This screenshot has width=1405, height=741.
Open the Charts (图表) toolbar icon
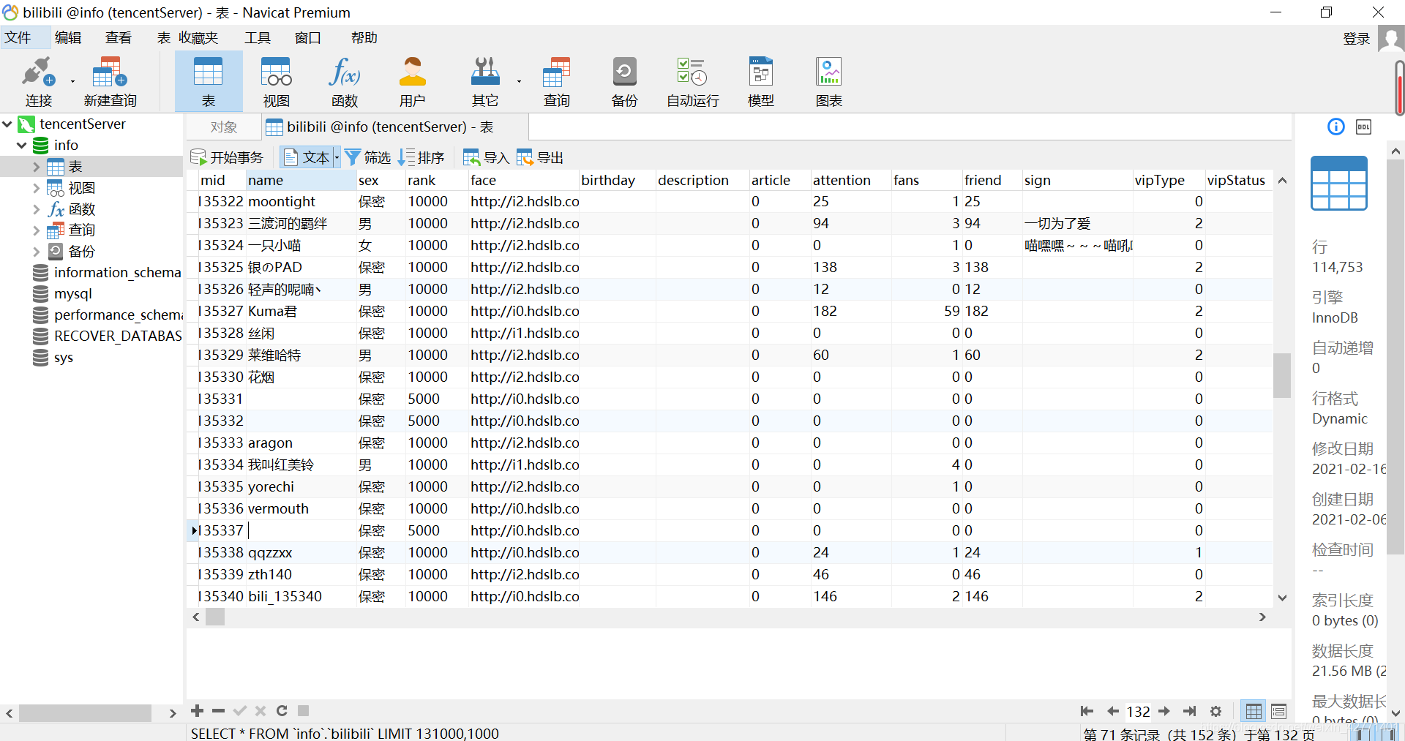point(829,81)
